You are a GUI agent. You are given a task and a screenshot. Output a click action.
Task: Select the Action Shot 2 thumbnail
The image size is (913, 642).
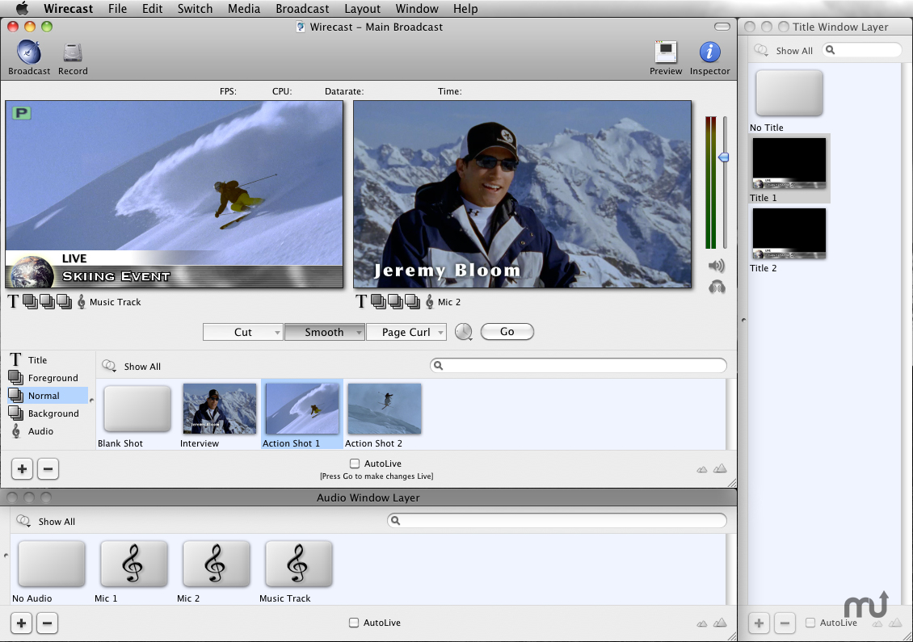384,409
